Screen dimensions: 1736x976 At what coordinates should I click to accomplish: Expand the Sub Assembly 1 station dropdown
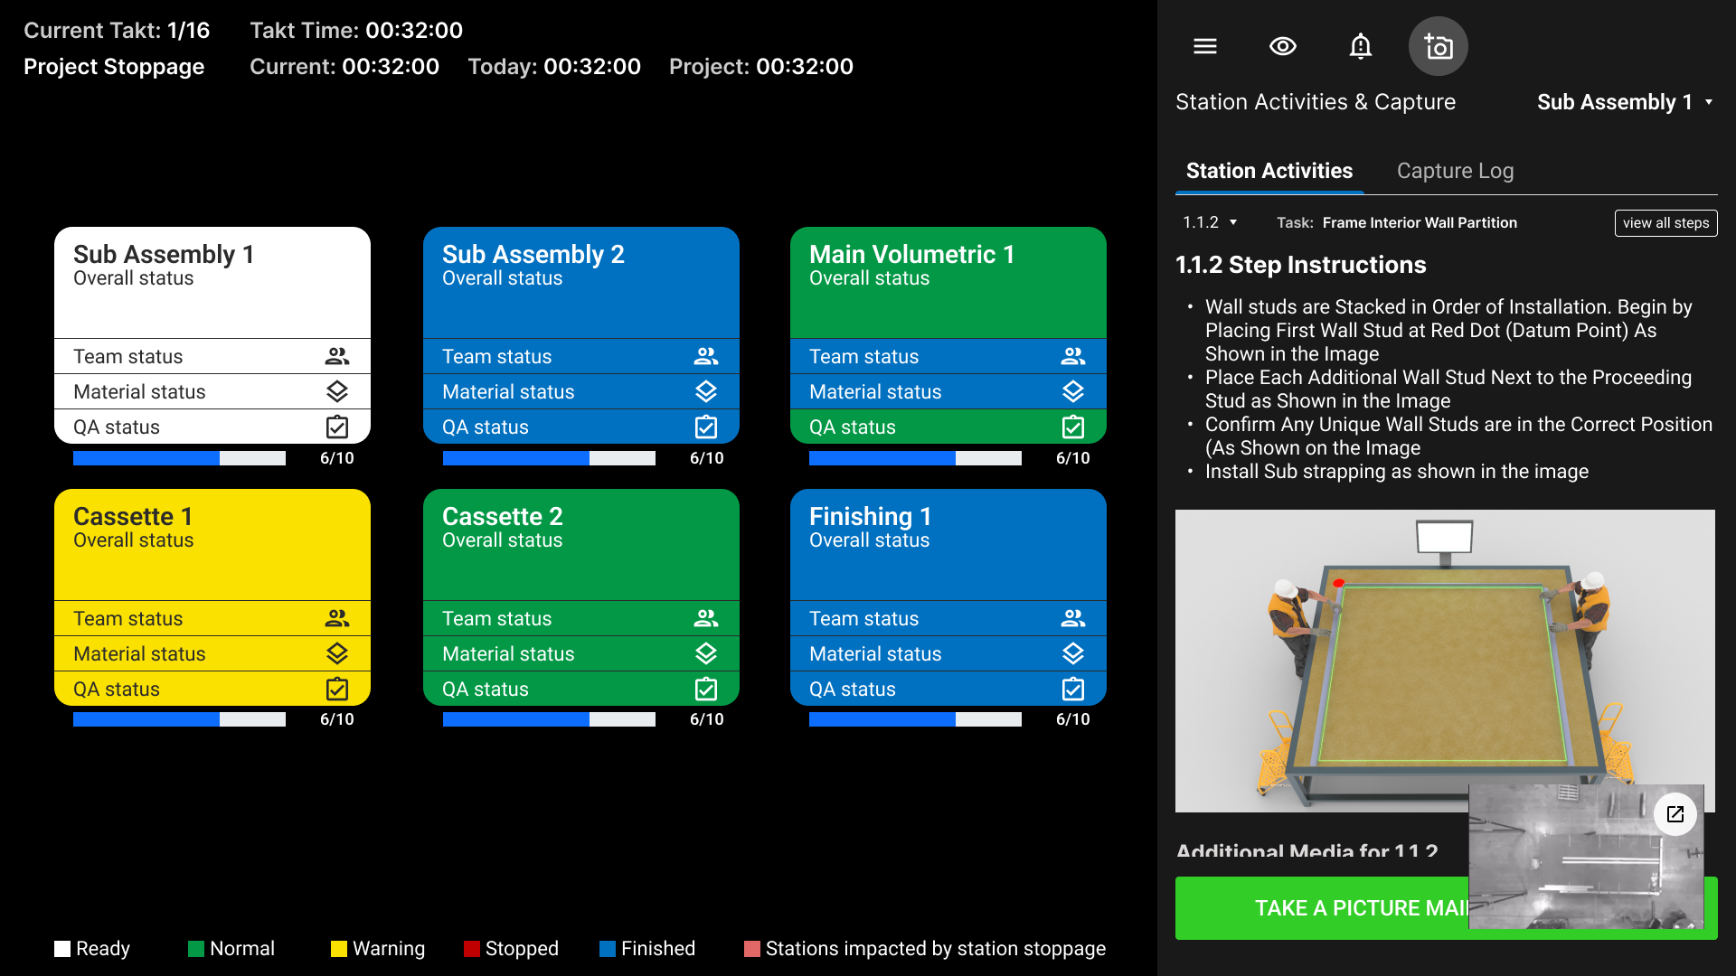[x=1624, y=102]
